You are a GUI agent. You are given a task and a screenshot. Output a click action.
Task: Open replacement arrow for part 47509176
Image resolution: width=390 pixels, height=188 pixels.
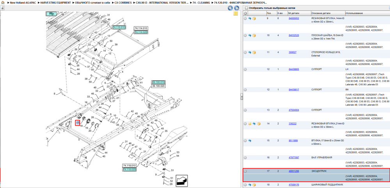tap(250, 185)
